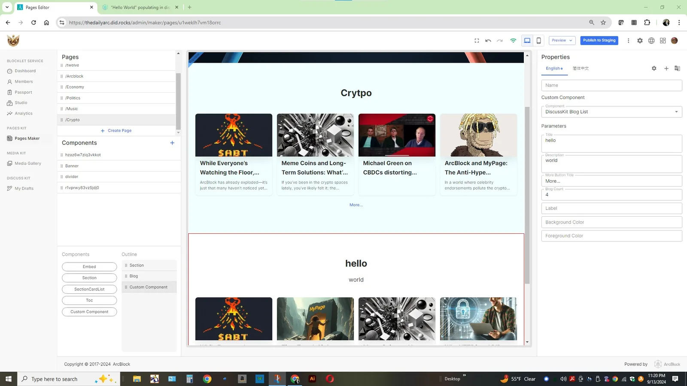
Task: Select the /Economy page
Action: pos(117,87)
